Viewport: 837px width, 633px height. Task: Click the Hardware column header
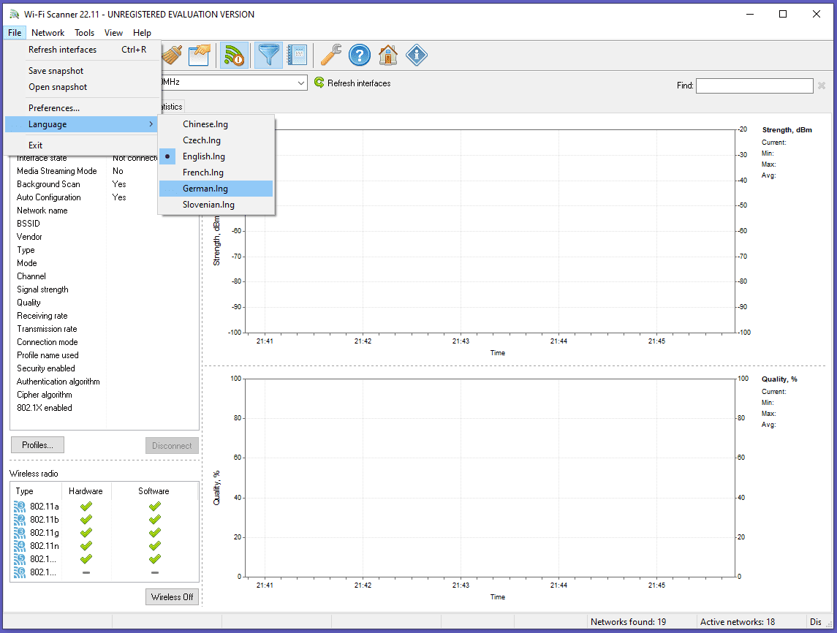[86, 491]
